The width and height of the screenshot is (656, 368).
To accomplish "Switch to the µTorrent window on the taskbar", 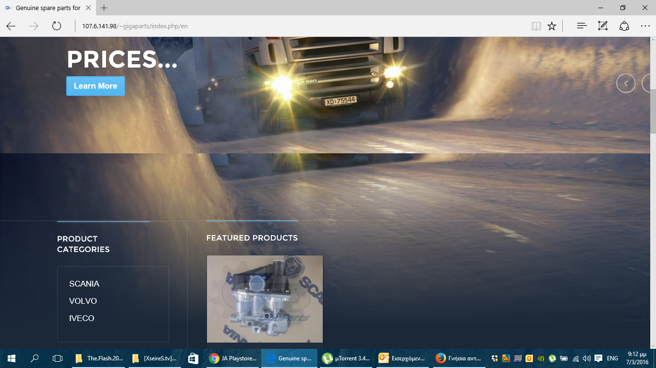I will point(346,358).
